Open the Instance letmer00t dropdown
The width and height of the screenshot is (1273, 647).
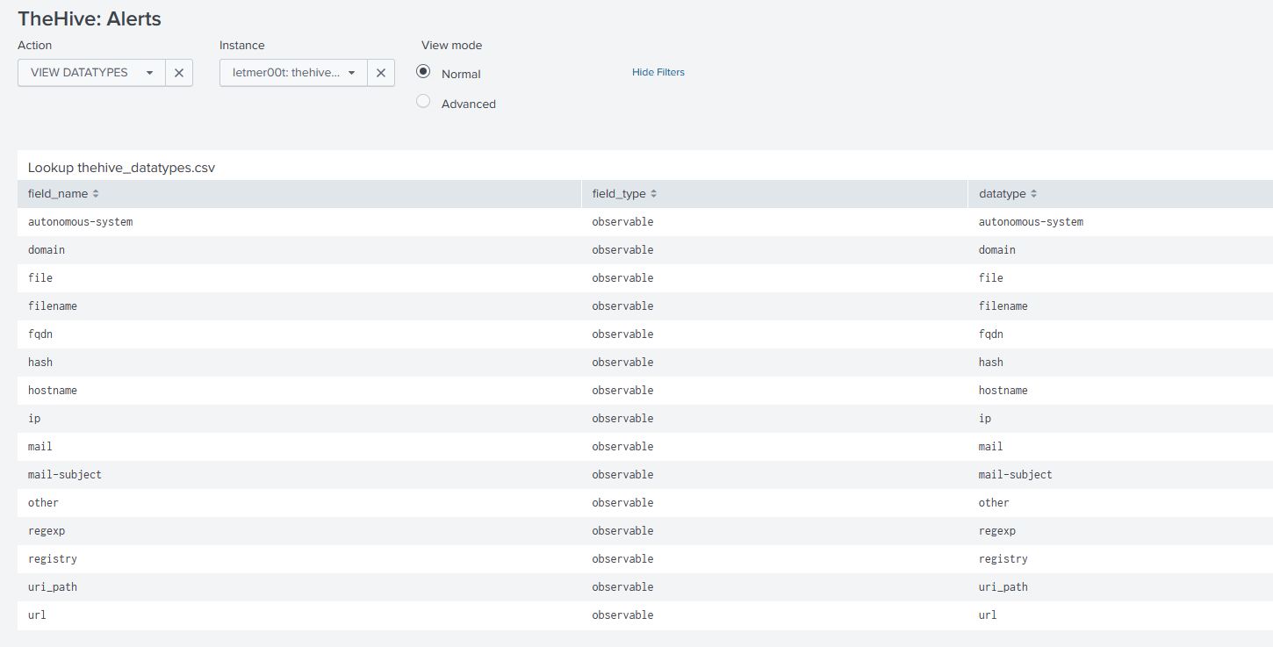point(293,73)
